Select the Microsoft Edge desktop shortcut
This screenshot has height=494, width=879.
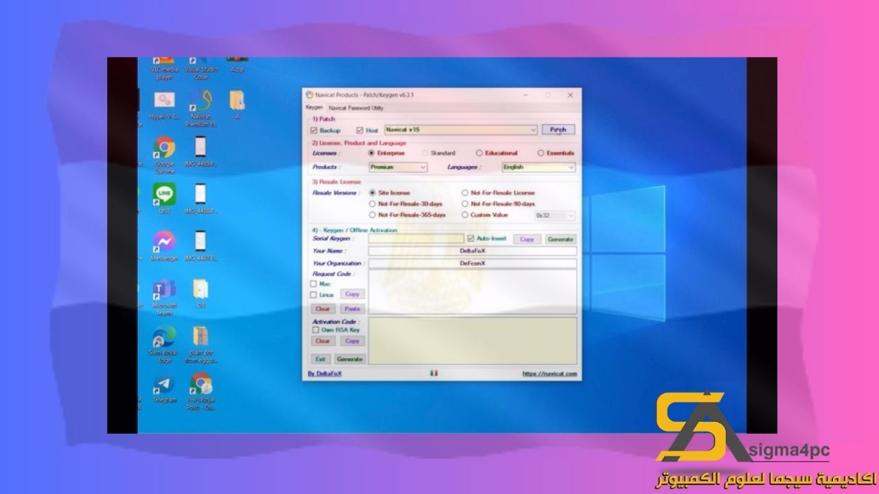(x=164, y=344)
